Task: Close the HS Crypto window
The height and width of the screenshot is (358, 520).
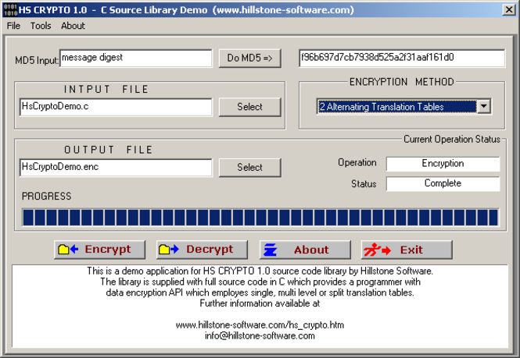Action: [x=509, y=10]
